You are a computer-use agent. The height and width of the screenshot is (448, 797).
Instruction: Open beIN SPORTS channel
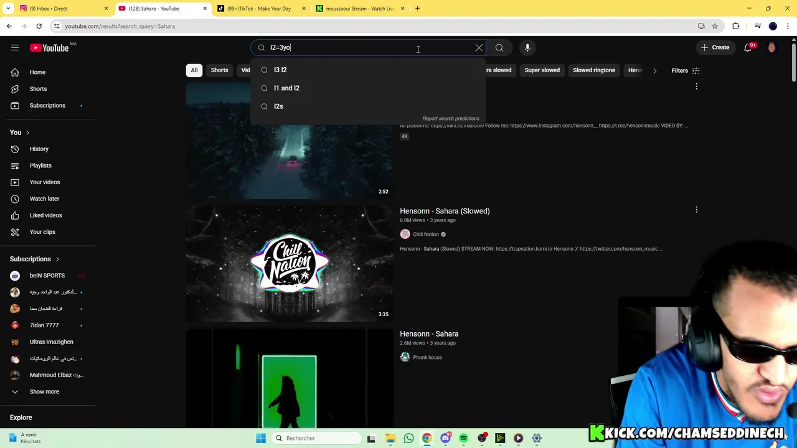47,276
